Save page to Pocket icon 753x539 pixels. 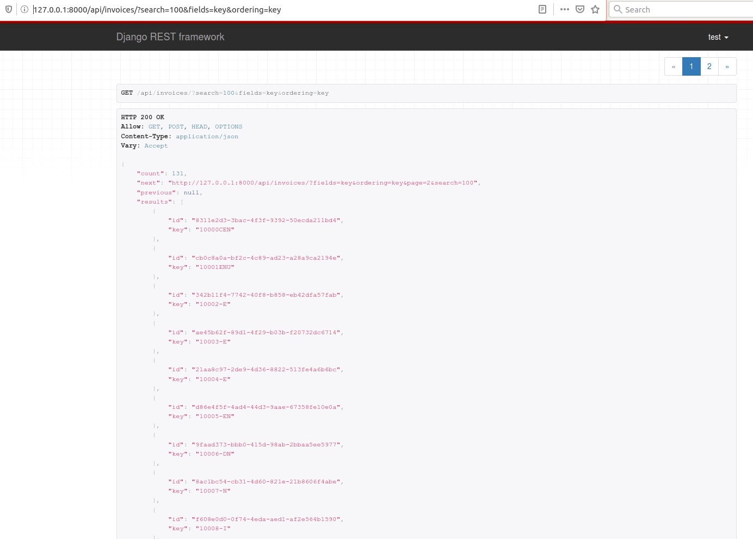click(x=580, y=9)
